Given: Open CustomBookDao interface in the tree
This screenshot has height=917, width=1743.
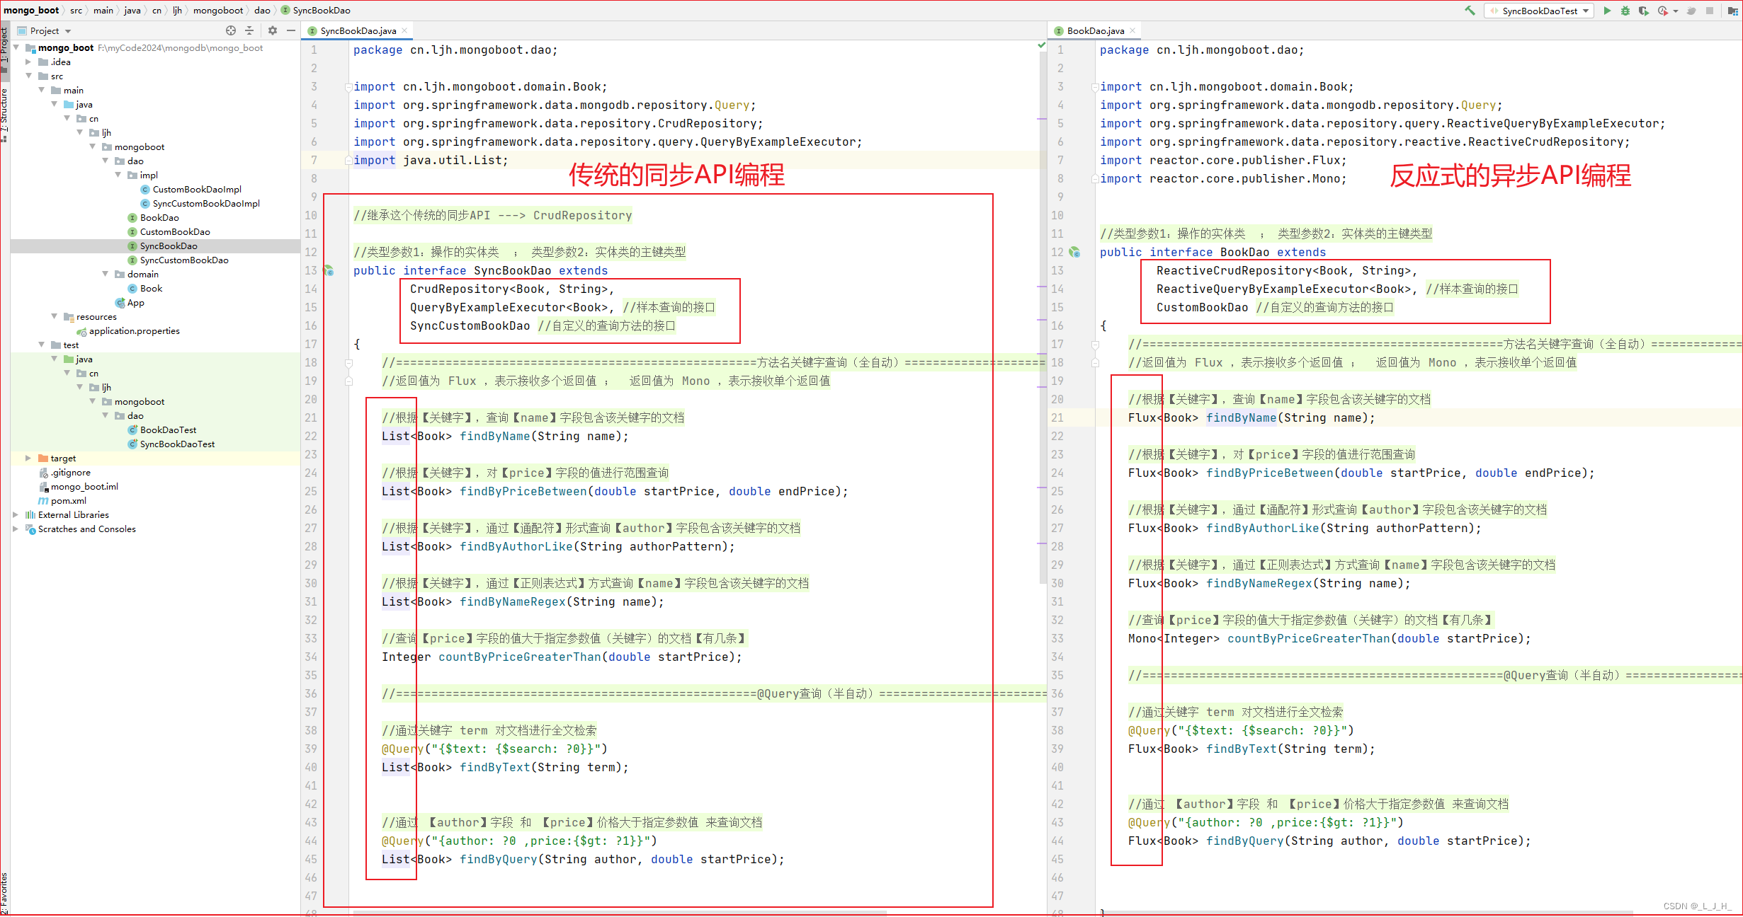Looking at the screenshot, I should point(169,231).
